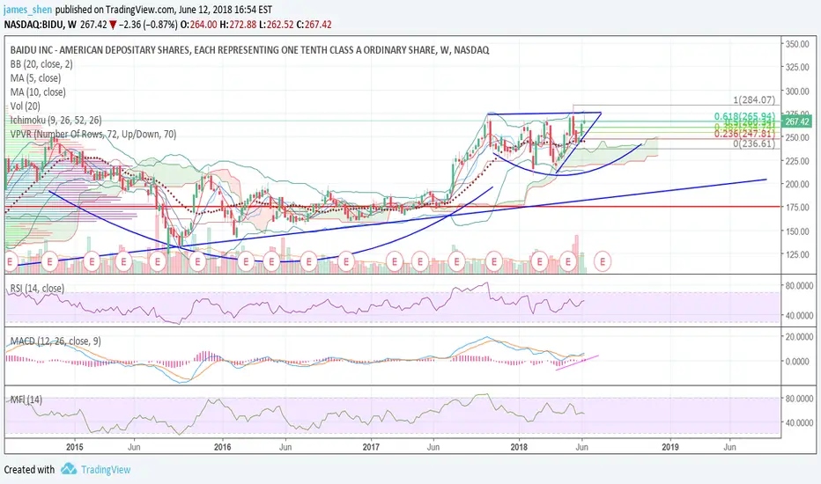Click the future earnings E marker after Jun 2018
Viewport: 821px width, 484px height.
click(603, 260)
